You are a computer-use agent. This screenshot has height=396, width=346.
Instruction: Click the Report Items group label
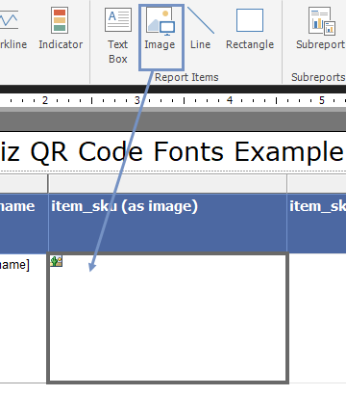(186, 77)
